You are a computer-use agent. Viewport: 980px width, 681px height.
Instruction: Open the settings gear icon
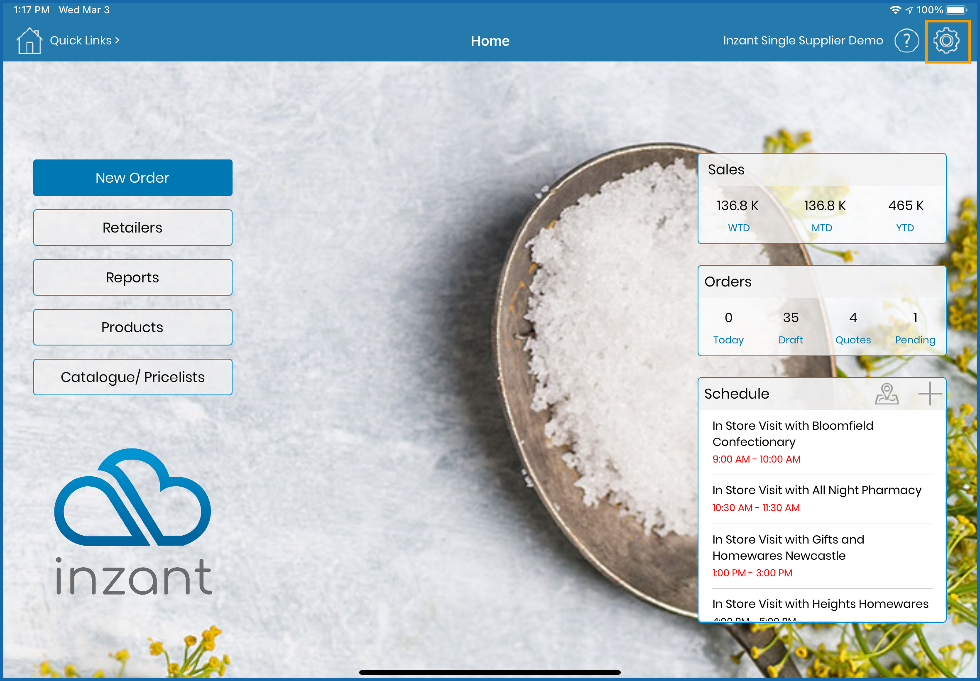pyautogui.click(x=946, y=41)
